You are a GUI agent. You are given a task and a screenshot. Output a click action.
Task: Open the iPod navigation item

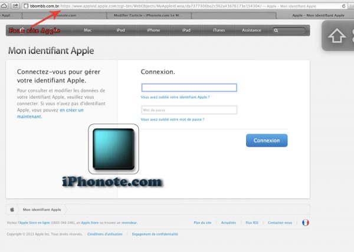[x=120, y=30]
